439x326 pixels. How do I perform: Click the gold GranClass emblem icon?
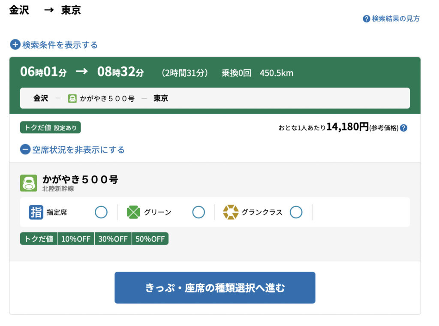coord(231,212)
